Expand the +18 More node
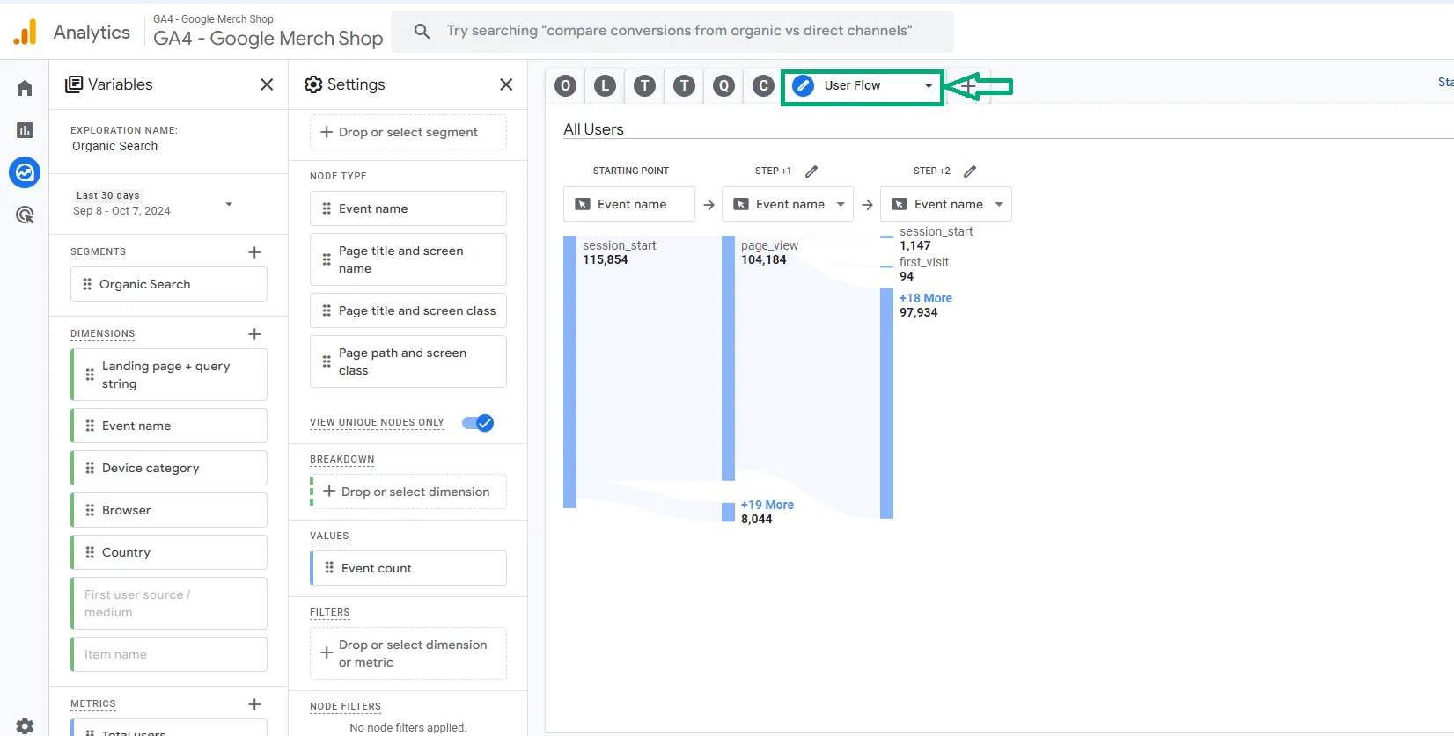This screenshot has width=1454, height=736. click(926, 298)
